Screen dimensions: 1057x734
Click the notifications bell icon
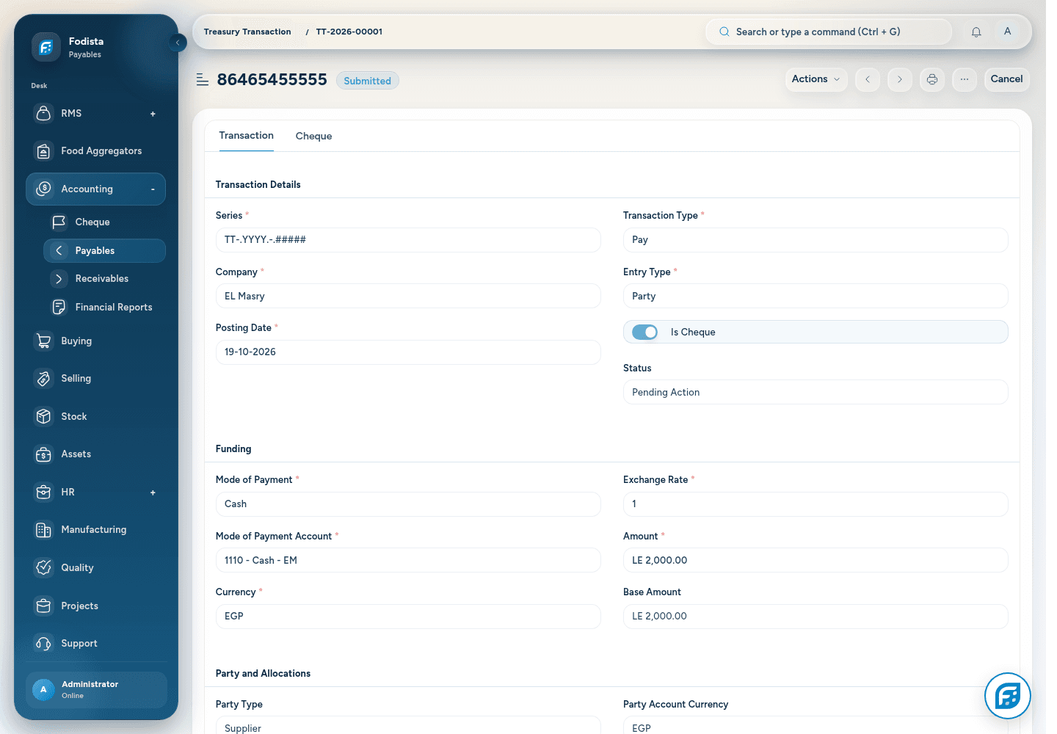[x=976, y=32]
